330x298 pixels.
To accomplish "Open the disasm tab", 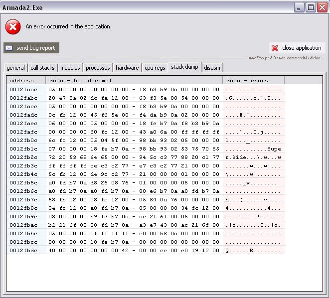I will (212, 68).
